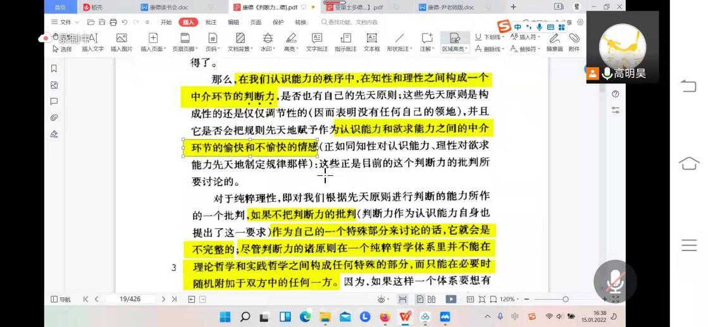Open the thumbnails panel in the sidebar
Viewport: 708px width, 327px height.
click(54, 85)
